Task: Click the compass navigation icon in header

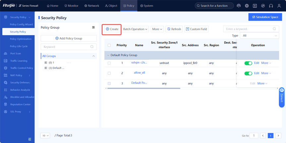Action: [x=263, y=6]
